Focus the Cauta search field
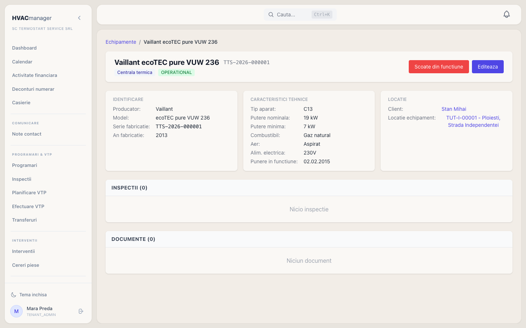This screenshot has height=328, width=526. (300, 15)
